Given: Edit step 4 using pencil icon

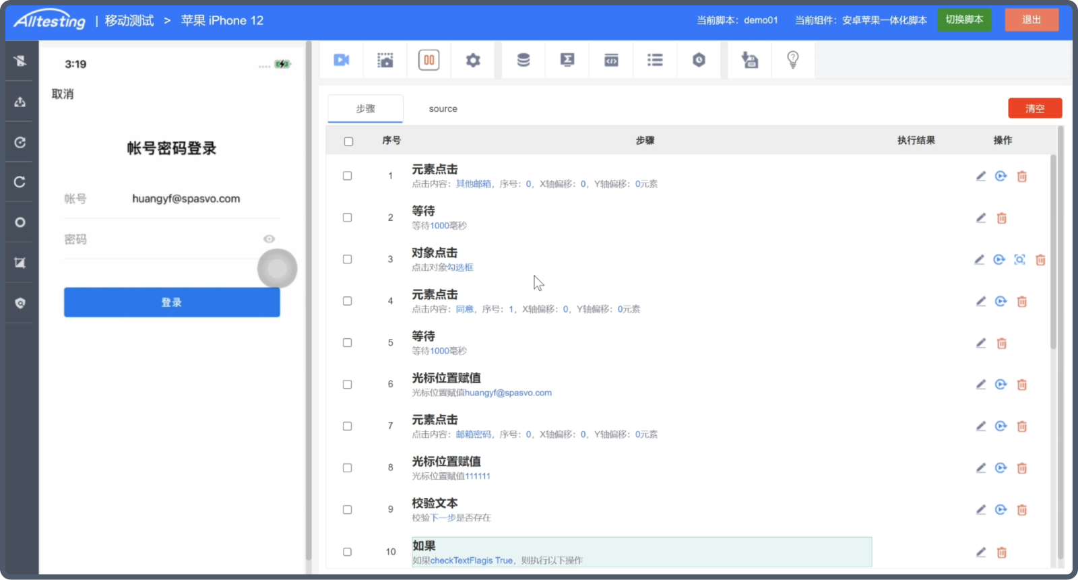Looking at the screenshot, I should 981,302.
